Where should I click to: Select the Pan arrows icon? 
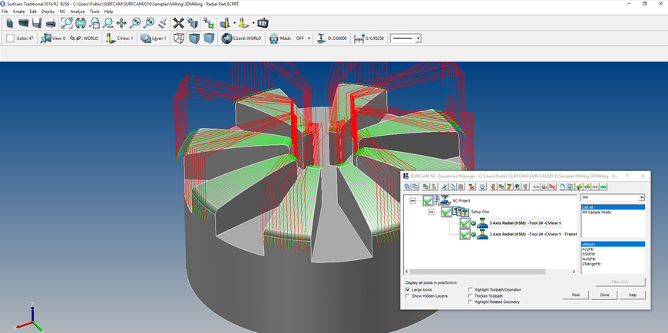121,23
